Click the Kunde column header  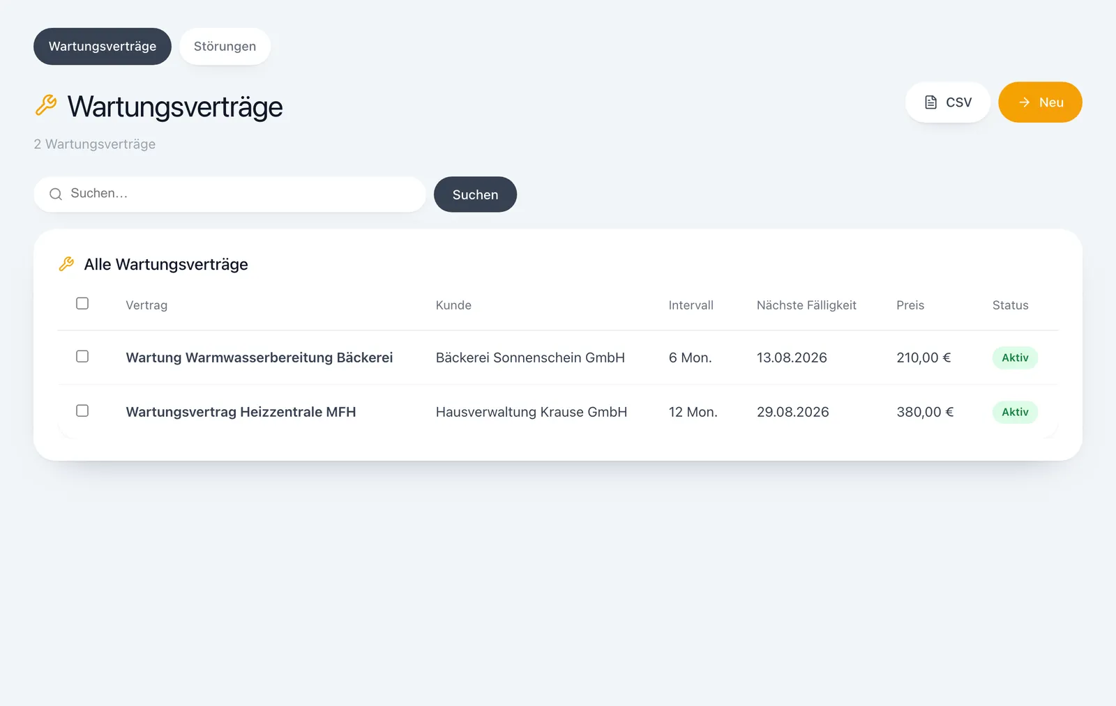(453, 305)
